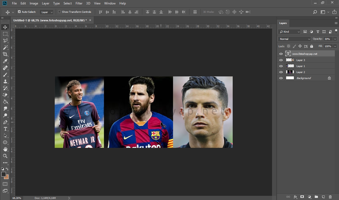
Task: Open the Auto-Select Layer dropdown
Action: 47,12
